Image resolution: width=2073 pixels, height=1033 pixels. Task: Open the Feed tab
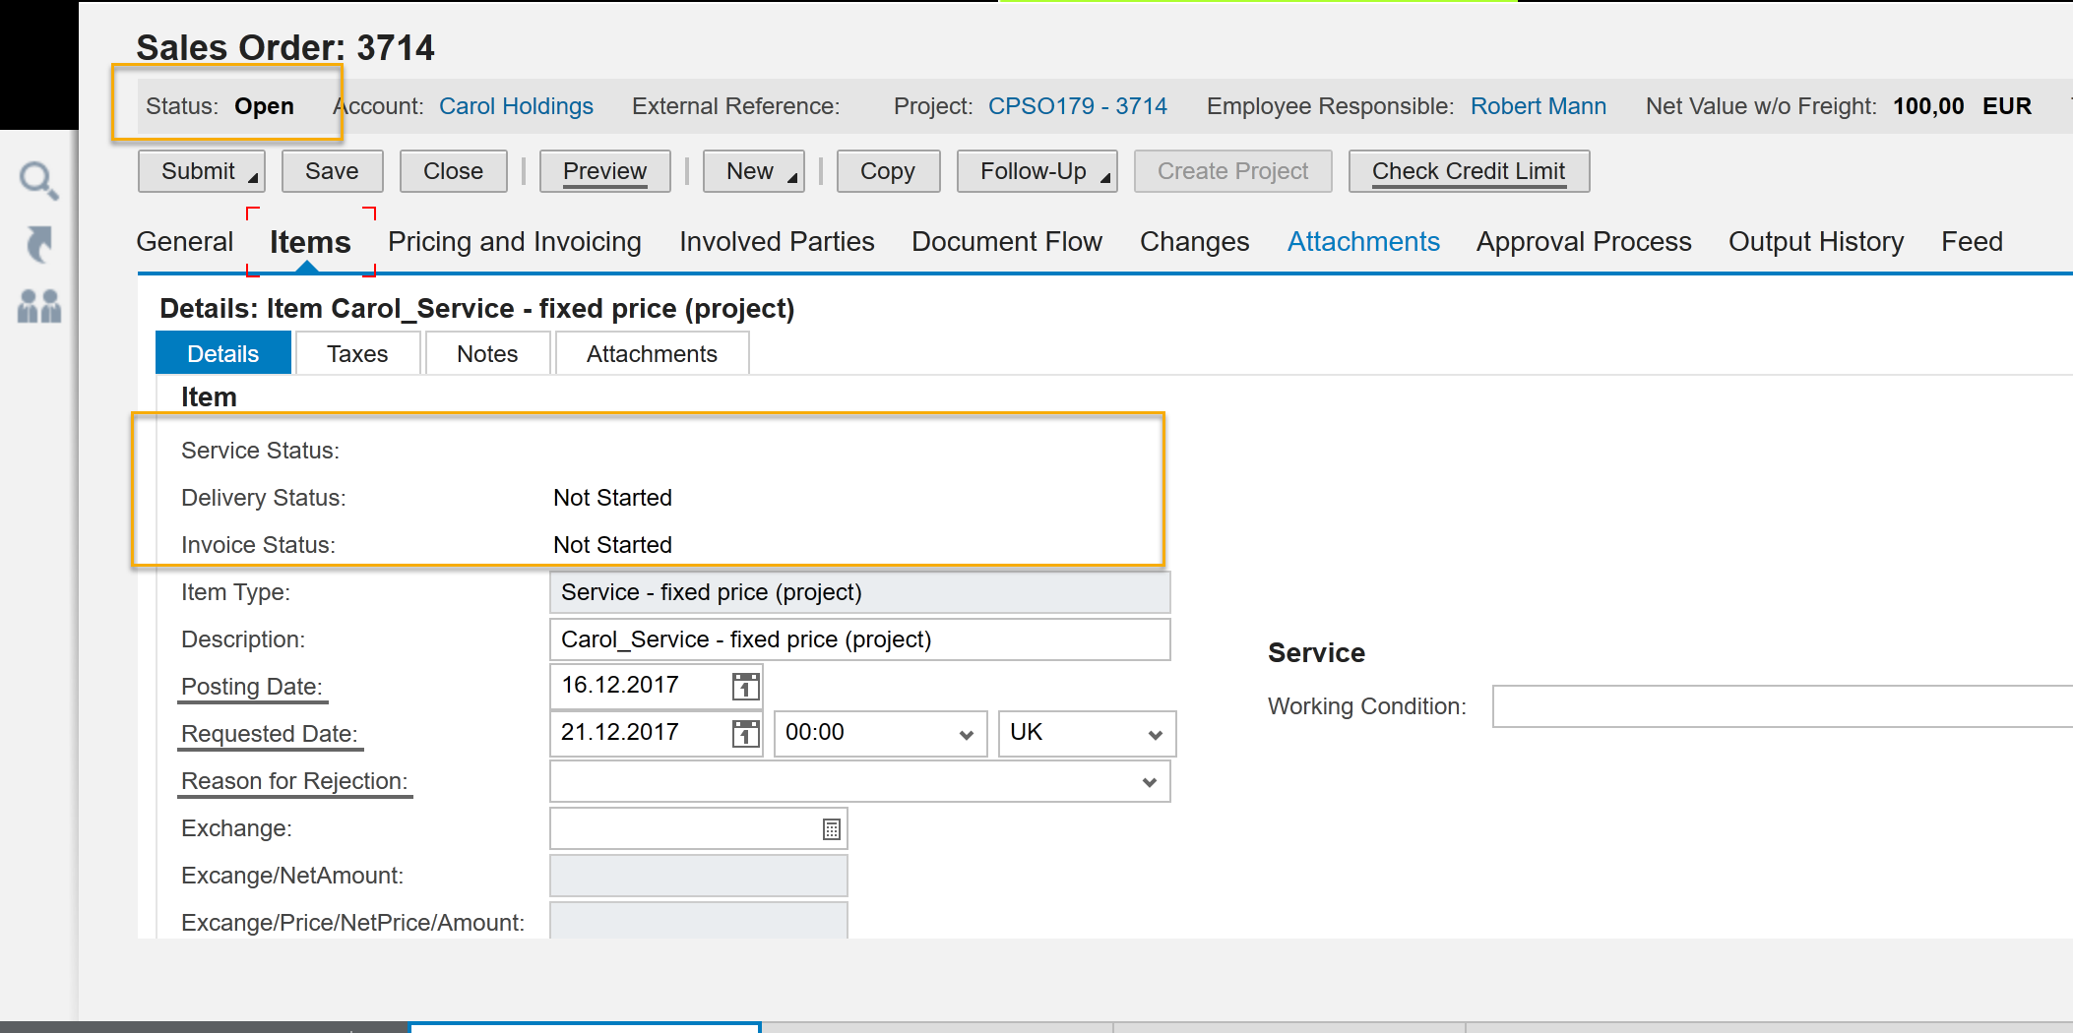(1972, 242)
